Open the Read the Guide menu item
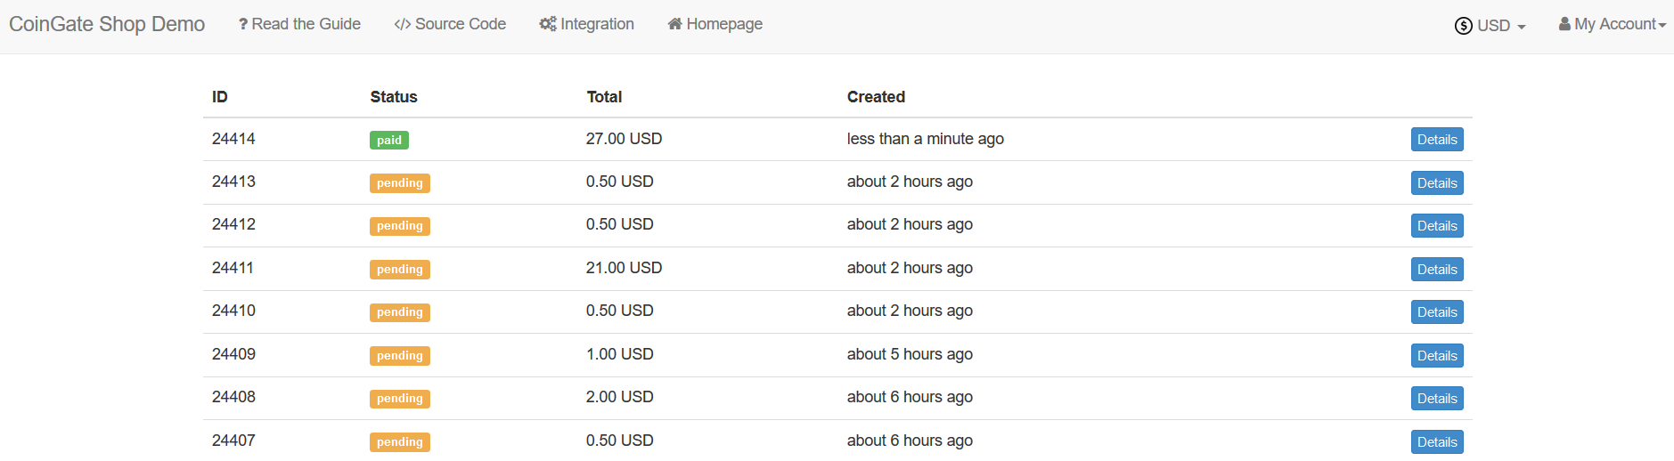1674x461 pixels. click(299, 24)
